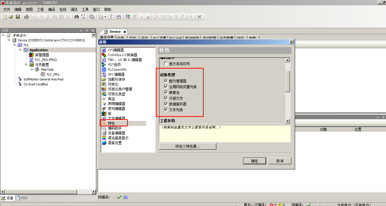This screenshot has height=206, width=386.
Task: Uncheck 数据服务器 checkbox
Action: point(166,104)
